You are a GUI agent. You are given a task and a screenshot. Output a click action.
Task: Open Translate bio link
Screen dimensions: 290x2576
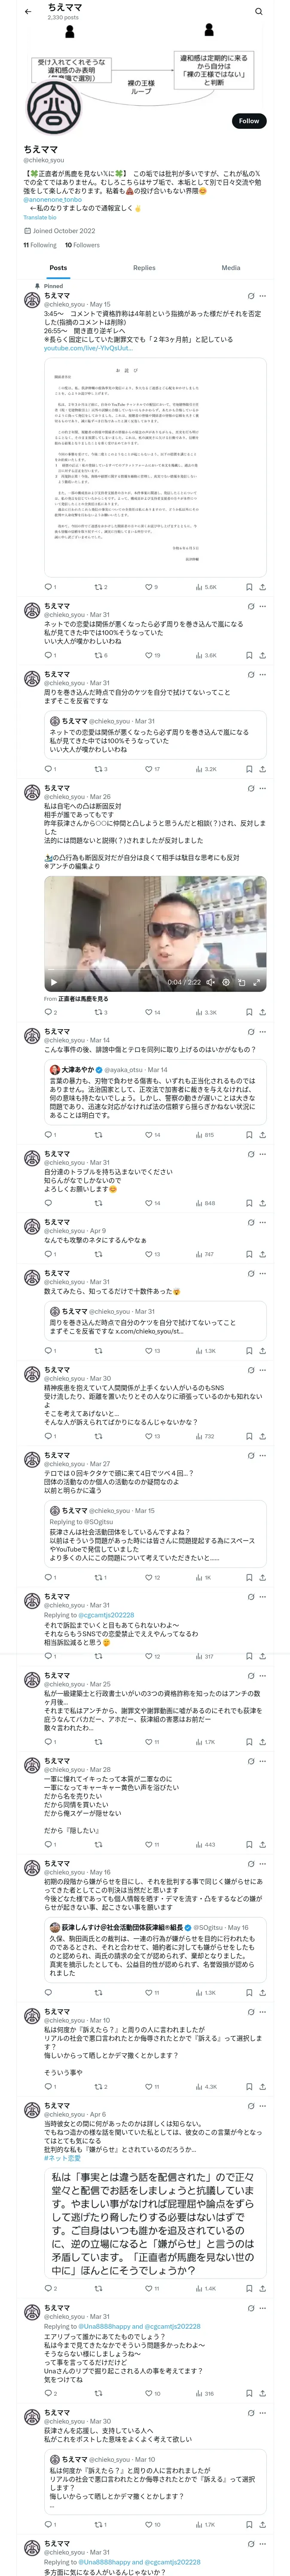40,217
